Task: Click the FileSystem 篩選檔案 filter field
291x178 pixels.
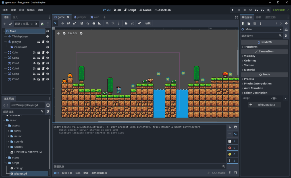Action: pyautogui.click(x=23, y=112)
